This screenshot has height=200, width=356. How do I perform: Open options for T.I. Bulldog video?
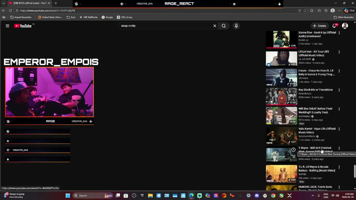(x=339, y=167)
